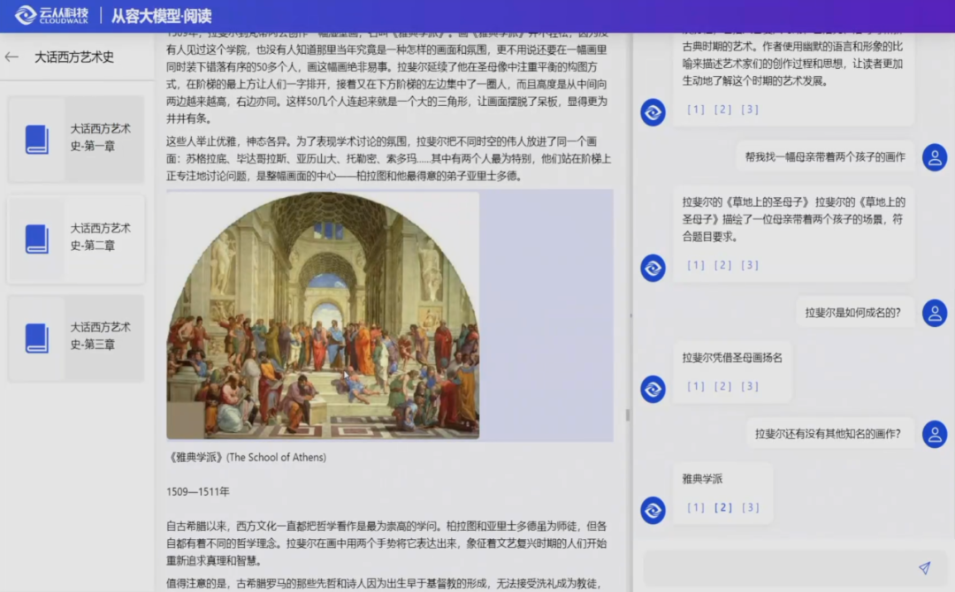Click the caption 《雅典学派》(The School of Athens)

pos(247,458)
